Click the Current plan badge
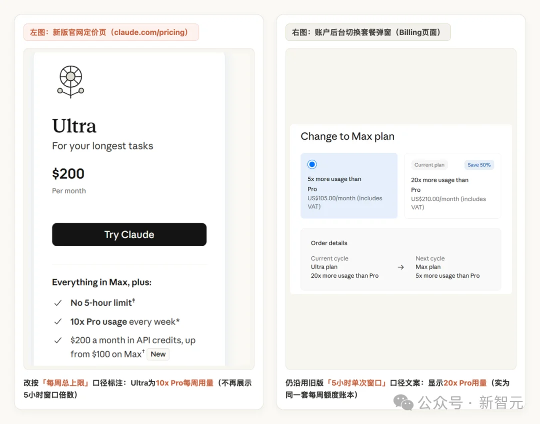 coord(429,165)
